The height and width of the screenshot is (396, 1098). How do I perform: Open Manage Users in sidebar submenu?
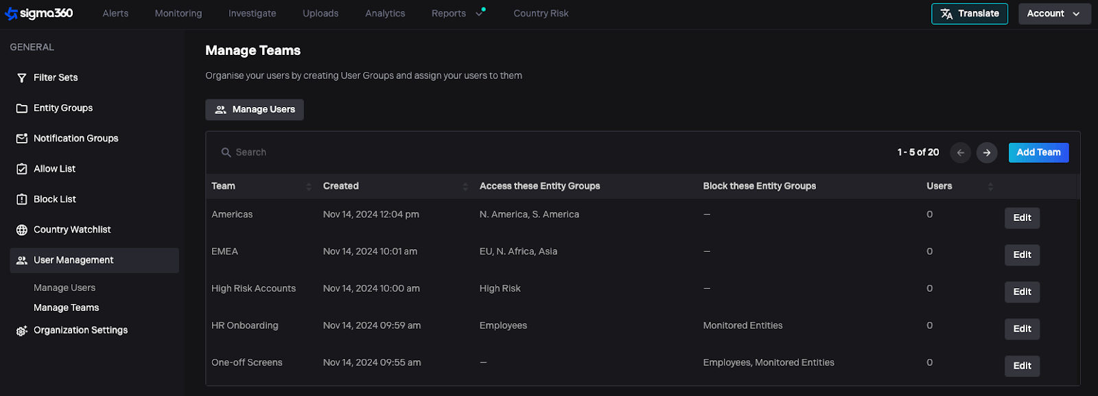tap(65, 288)
